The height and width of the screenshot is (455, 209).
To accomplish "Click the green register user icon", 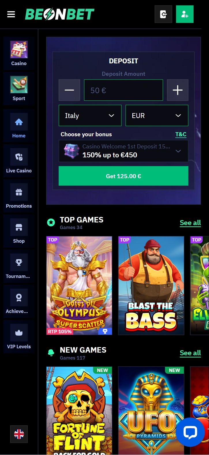I will pos(185,14).
